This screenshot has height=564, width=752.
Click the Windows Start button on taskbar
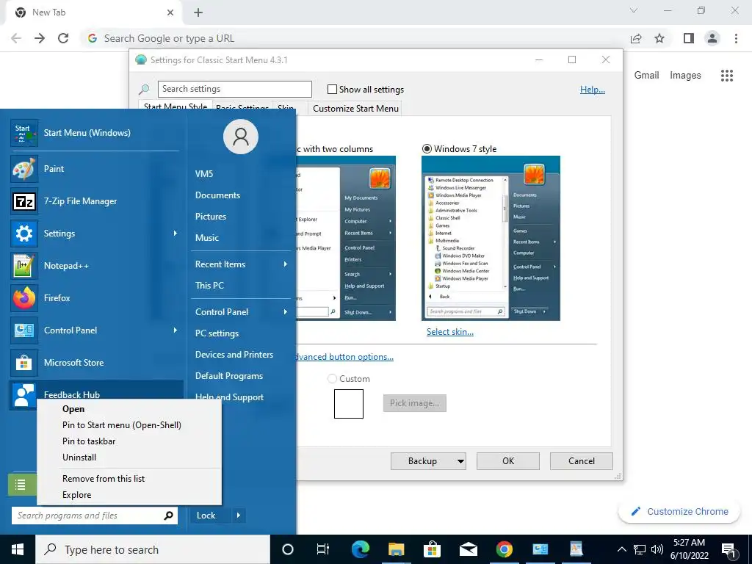point(18,549)
